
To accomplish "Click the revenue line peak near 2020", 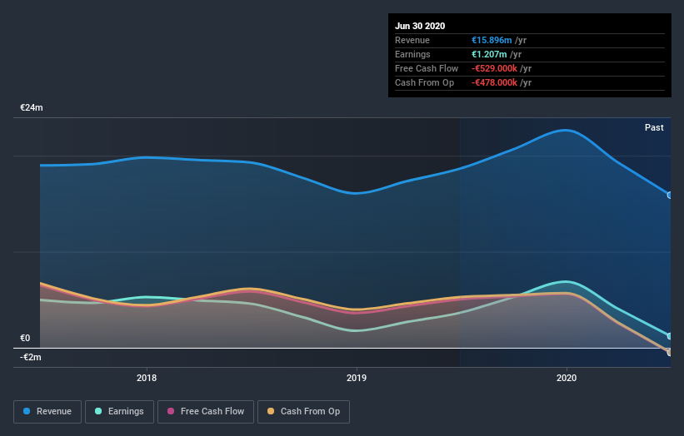I will (566, 130).
